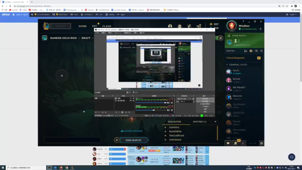Toggle visibility eye of second OBS source
This screenshot has width=302, height=170.
pos(131,100)
